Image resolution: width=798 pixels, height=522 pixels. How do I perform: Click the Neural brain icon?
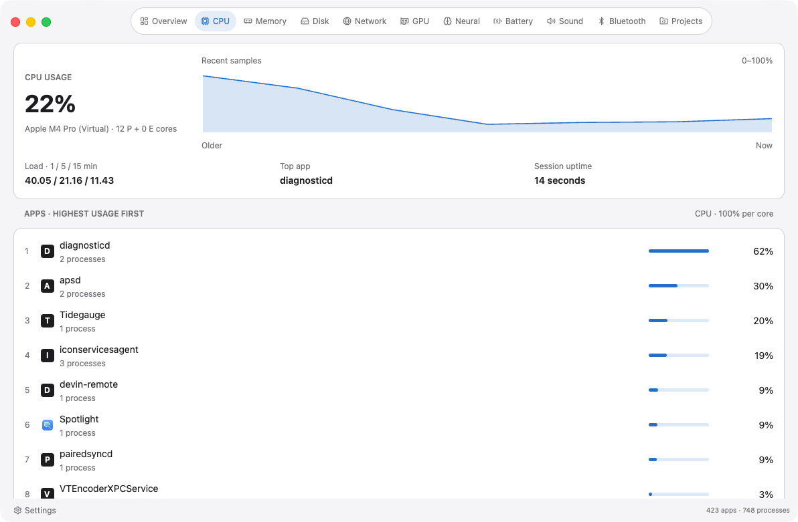point(447,21)
